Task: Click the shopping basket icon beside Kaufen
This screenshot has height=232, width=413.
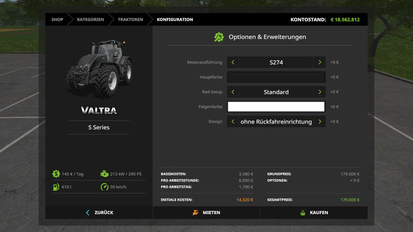Action: click(303, 212)
